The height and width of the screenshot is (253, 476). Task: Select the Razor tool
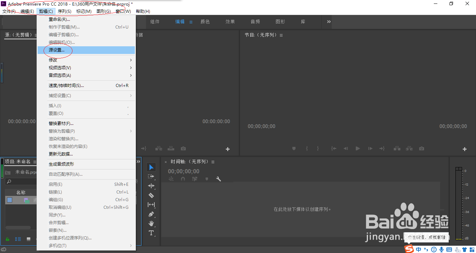[151, 195]
